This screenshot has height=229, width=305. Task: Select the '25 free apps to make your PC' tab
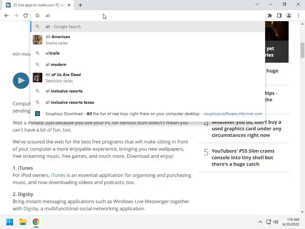point(38,5)
